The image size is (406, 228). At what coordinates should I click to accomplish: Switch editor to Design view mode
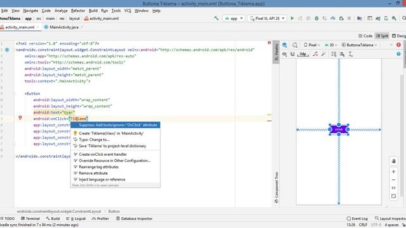point(399,36)
